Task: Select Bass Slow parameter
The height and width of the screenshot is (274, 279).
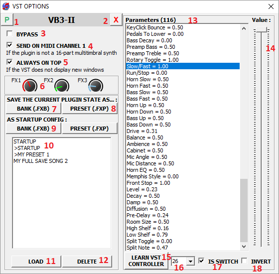Action: click(x=183, y=92)
